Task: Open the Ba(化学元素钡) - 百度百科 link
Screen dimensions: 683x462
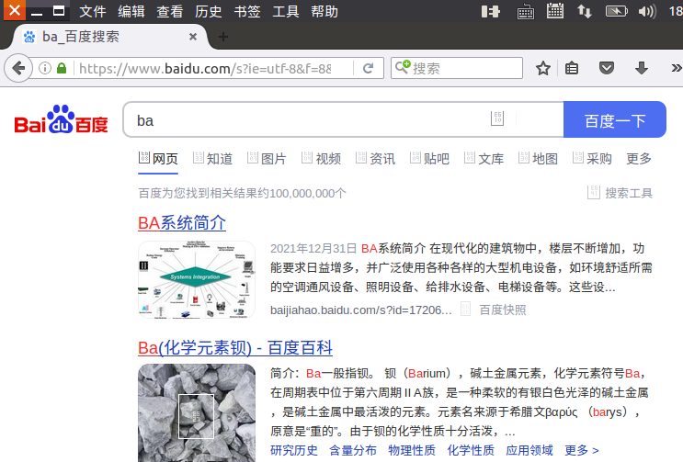Action: [x=235, y=348]
